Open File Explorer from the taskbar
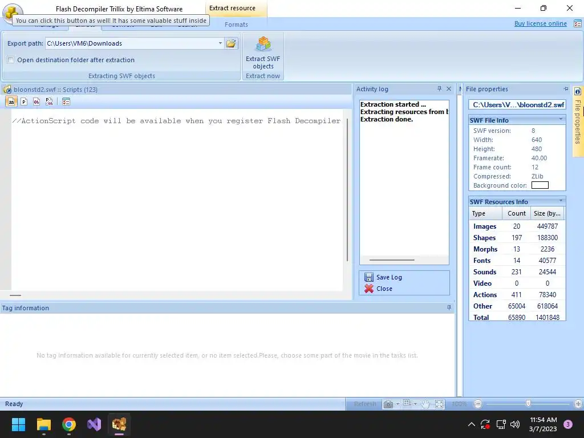Image resolution: width=584 pixels, height=438 pixels. 43,424
